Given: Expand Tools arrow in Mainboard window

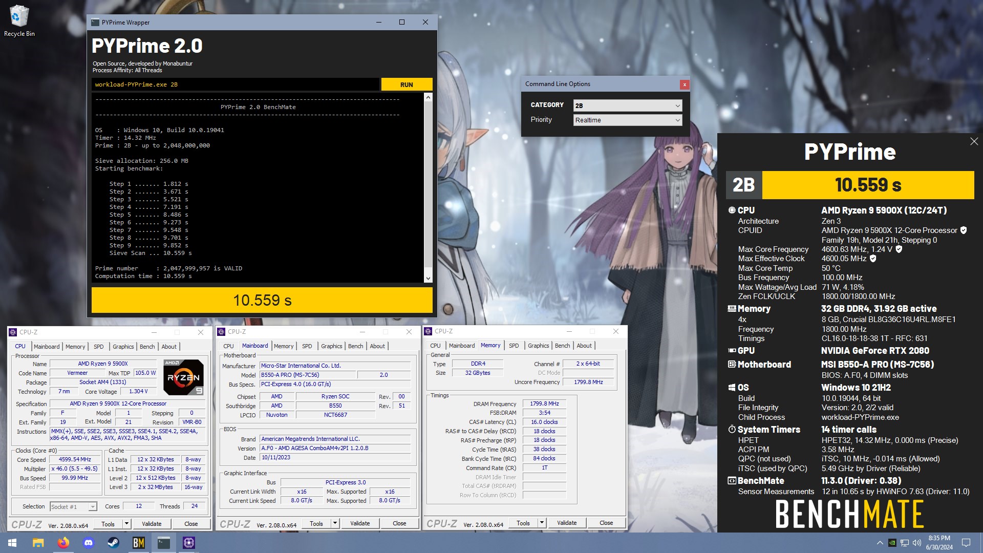Looking at the screenshot, I should pyautogui.click(x=335, y=523).
